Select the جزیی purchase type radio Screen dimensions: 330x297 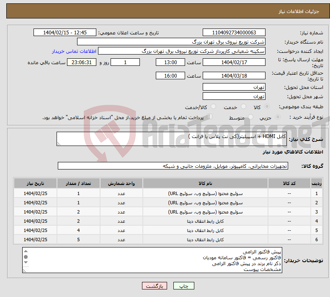tap(278, 117)
